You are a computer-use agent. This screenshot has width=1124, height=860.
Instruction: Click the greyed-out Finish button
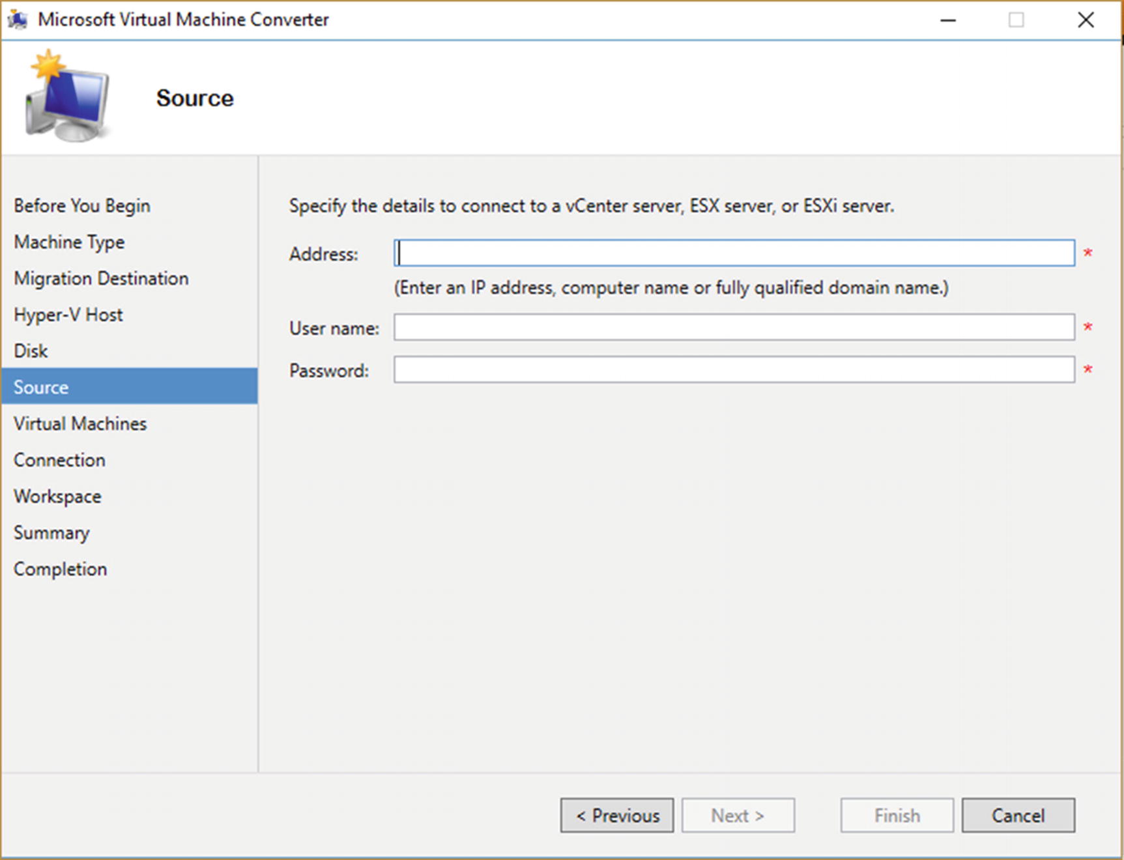897,815
